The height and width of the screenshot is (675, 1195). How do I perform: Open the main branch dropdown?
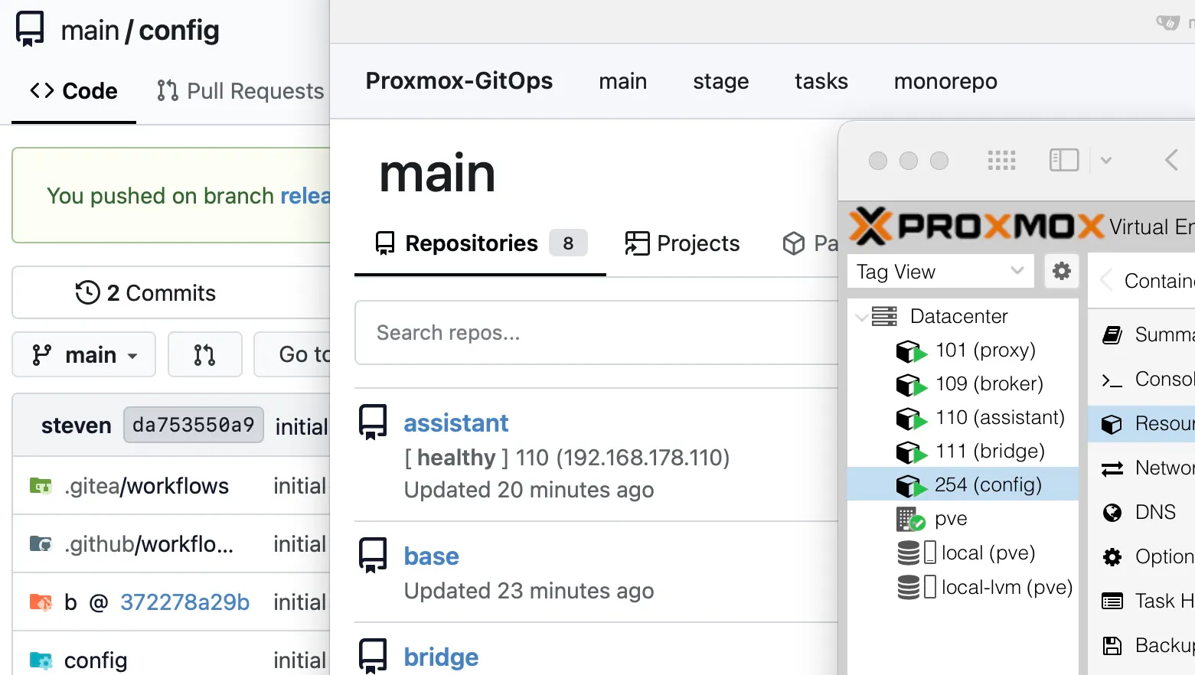pyautogui.click(x=84, y=354)
